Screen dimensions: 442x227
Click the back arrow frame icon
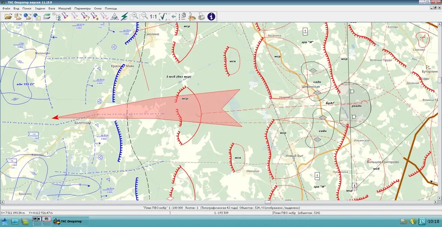click(x=173, y=17)
